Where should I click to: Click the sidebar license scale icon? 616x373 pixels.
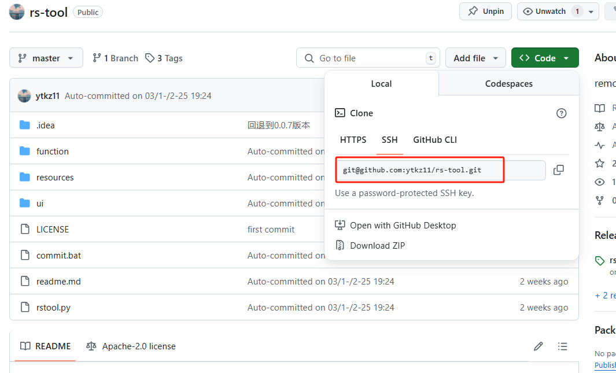[x=599, y=127]
